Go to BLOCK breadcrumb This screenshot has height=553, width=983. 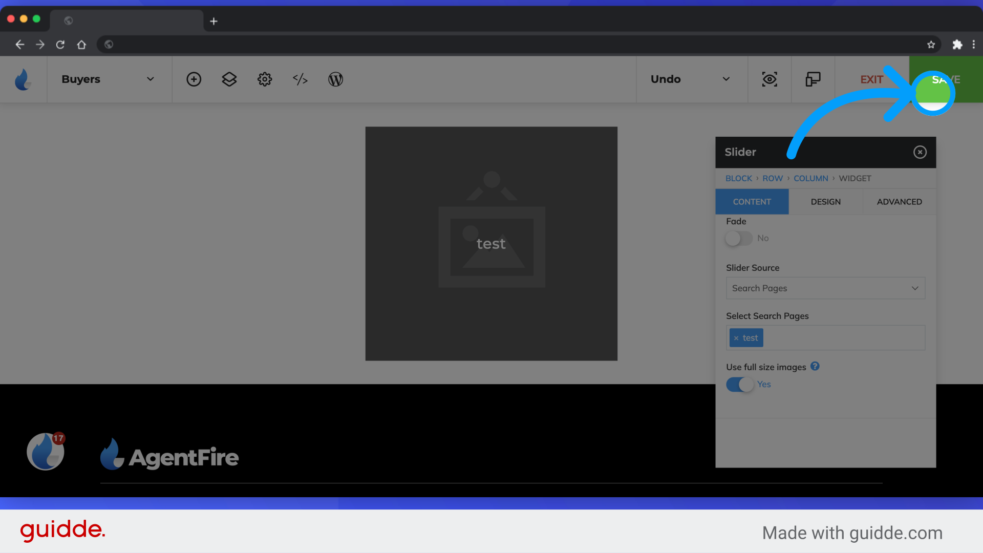click(738, 178)
